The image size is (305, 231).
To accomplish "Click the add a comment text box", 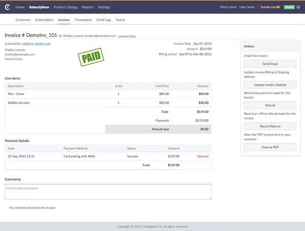I will click(x=108, y=192).
